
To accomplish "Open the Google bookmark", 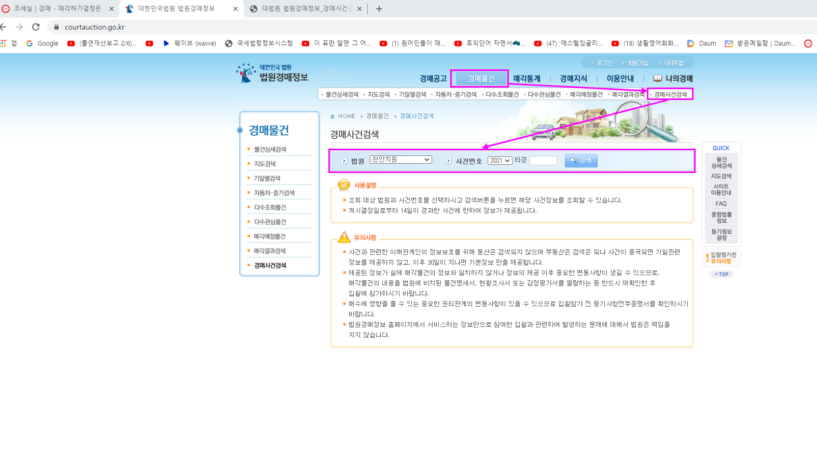I will click(x=43, y=44).
